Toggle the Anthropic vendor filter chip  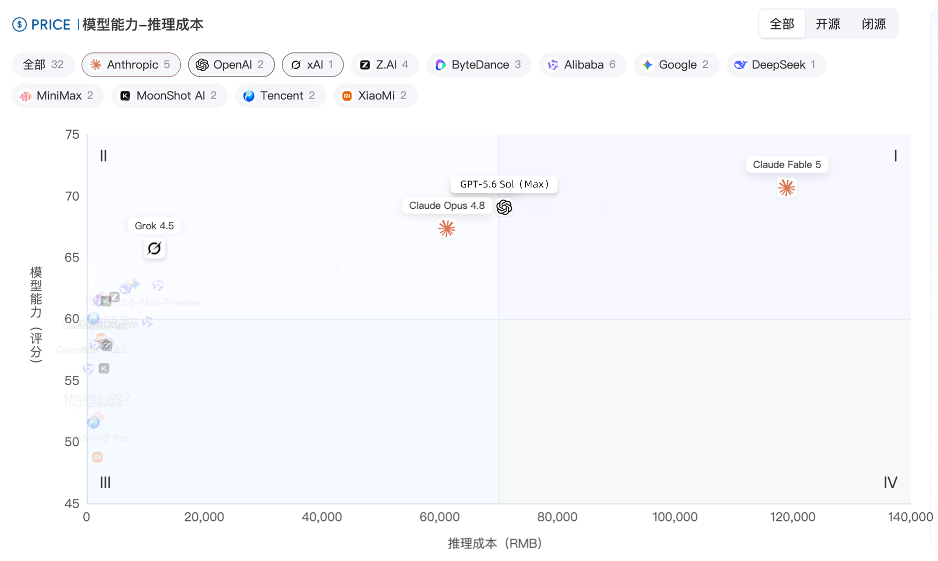[x=131, y=65]
